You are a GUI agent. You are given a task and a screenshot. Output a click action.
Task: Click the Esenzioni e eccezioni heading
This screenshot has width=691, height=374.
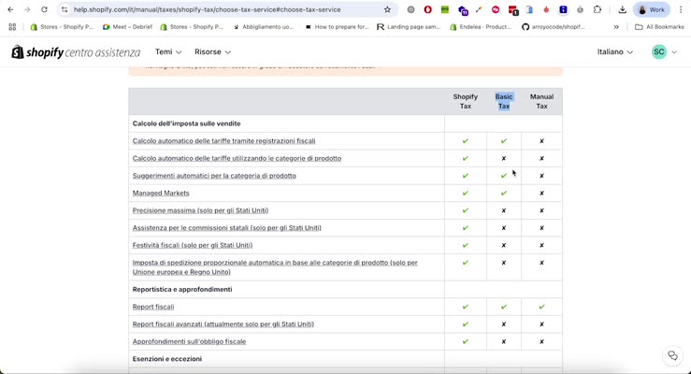(x=167, y=359)
